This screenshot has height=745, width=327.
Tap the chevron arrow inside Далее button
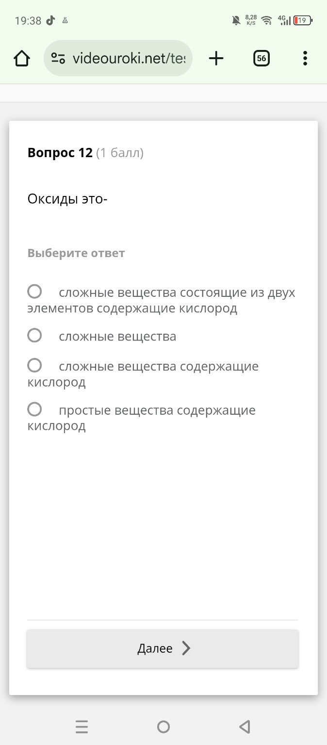(186, 648)
